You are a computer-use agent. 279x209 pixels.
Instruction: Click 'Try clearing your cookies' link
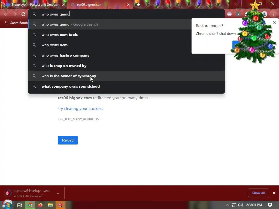tap(80, 108)
